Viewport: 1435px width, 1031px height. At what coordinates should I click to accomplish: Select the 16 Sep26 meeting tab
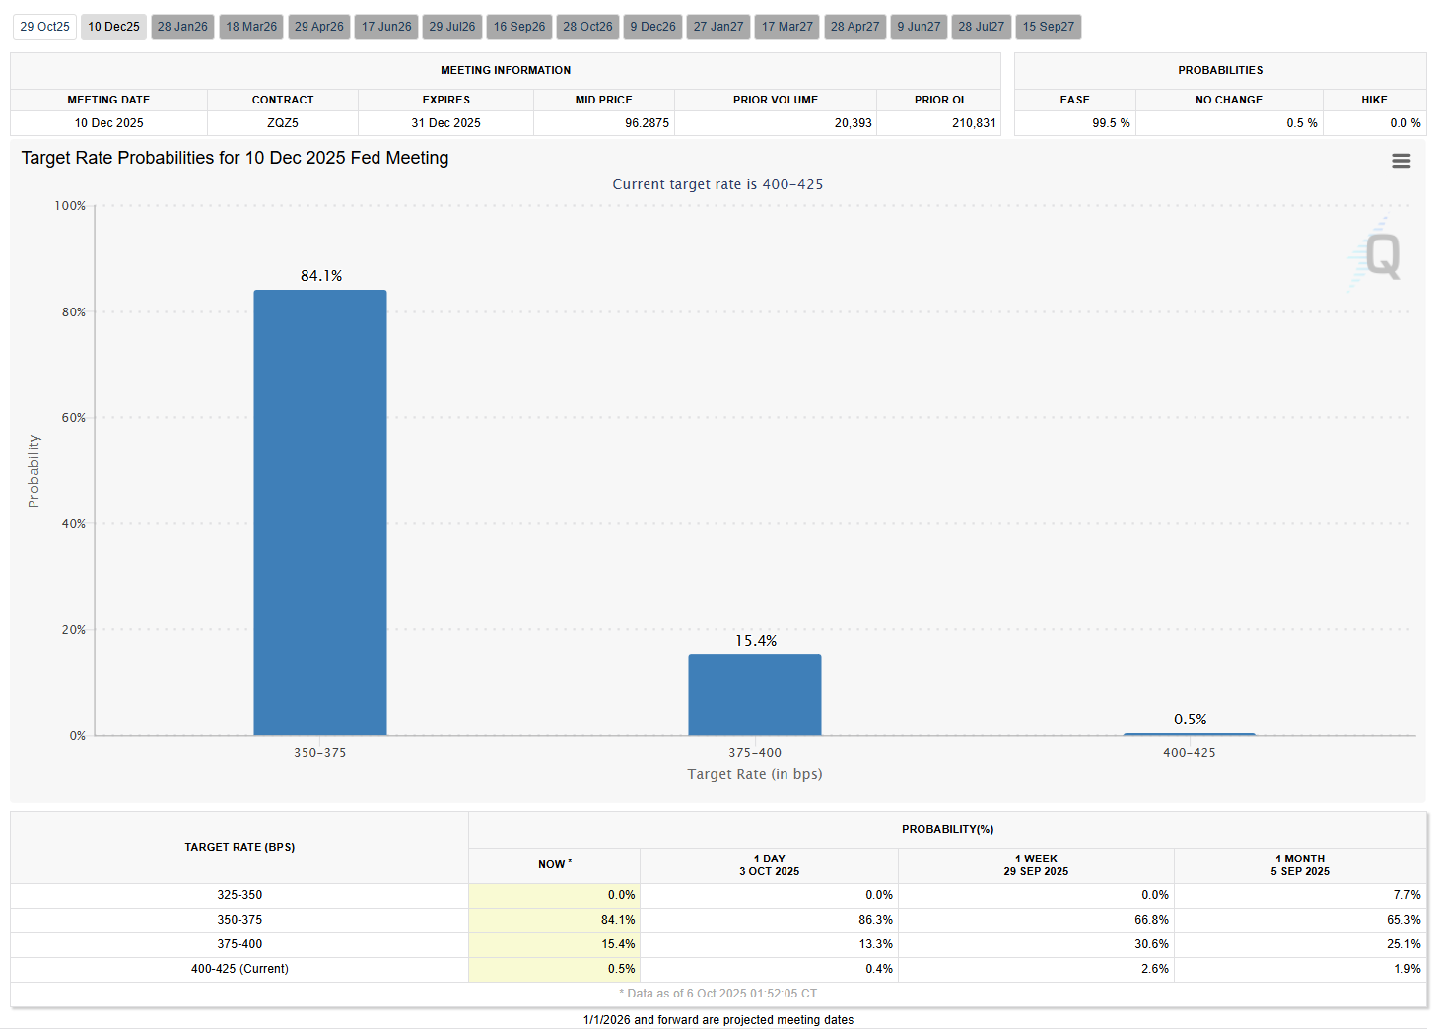[519, 27]
